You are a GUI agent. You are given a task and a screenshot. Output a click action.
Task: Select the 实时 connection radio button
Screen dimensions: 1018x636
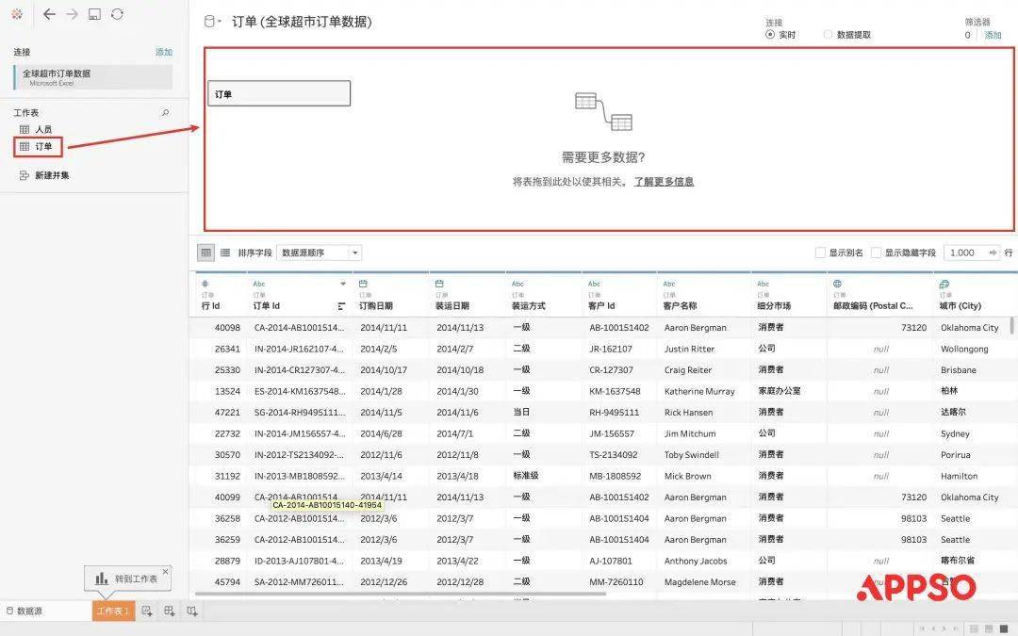[x=770, y=35]
